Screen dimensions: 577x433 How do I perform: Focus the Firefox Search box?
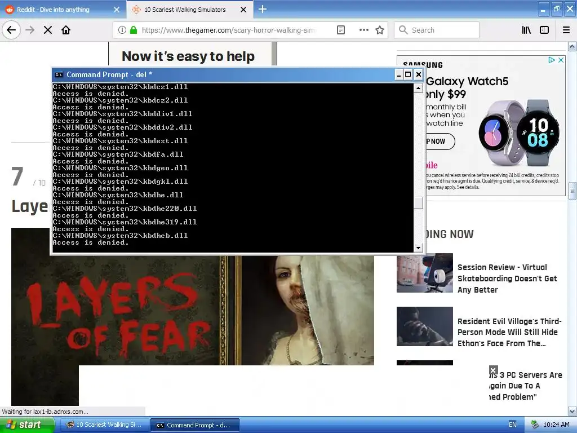pyautogui.click(x=437, y=30)
